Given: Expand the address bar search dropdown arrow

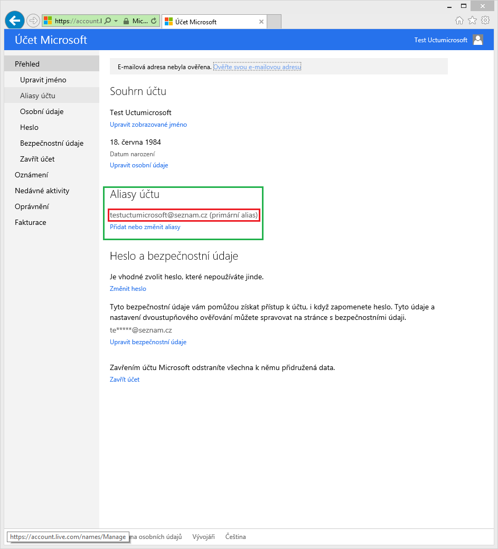Looking at the screenshot, I should click(x=116, y=21).
